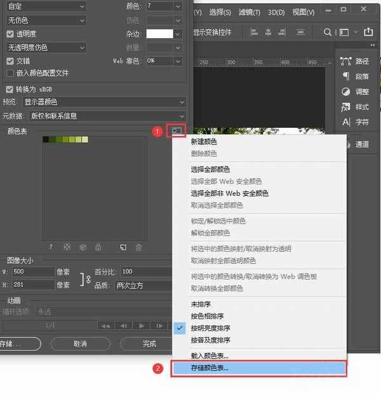Viewport: 381px width, 398px height.
Task: Click the search magnifier icon in options bar
Action: [x=328, y=32]
